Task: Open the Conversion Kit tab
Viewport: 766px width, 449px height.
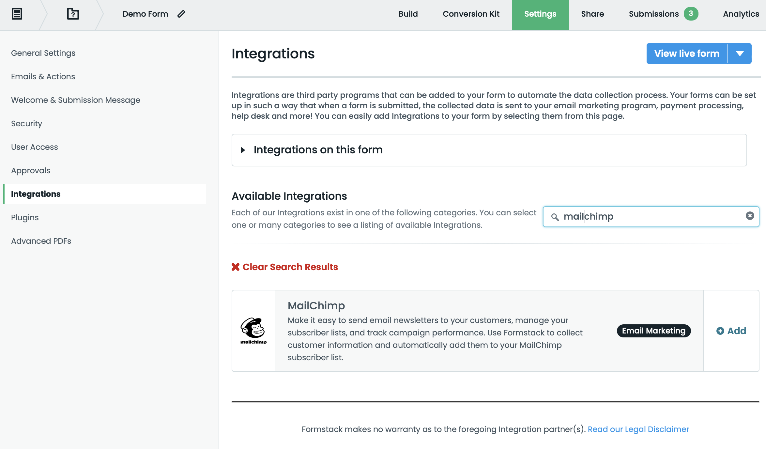Action: coord(471,14)
